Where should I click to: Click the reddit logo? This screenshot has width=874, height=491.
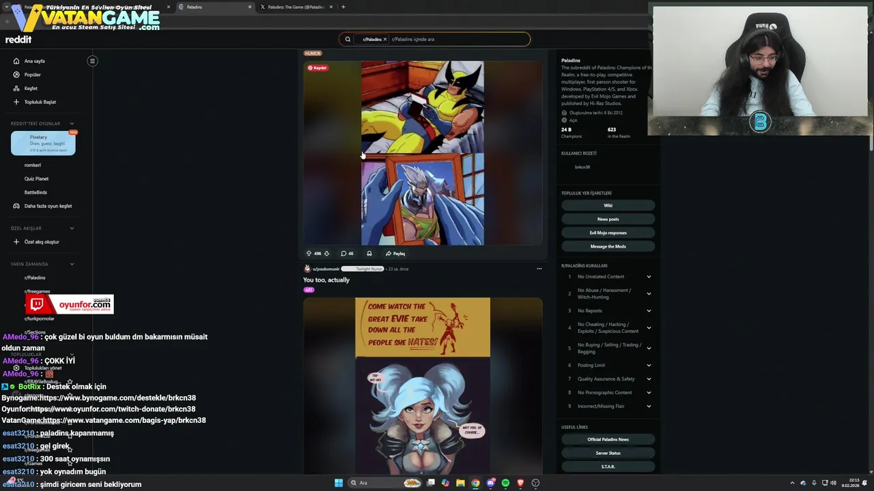click(x=18, y=40)
